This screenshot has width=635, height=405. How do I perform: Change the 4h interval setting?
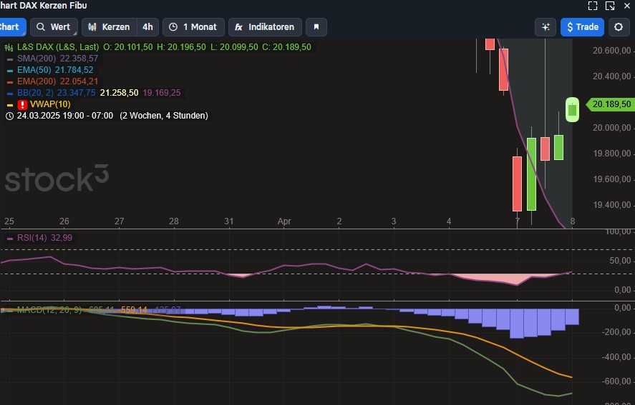tap(147, 27)
